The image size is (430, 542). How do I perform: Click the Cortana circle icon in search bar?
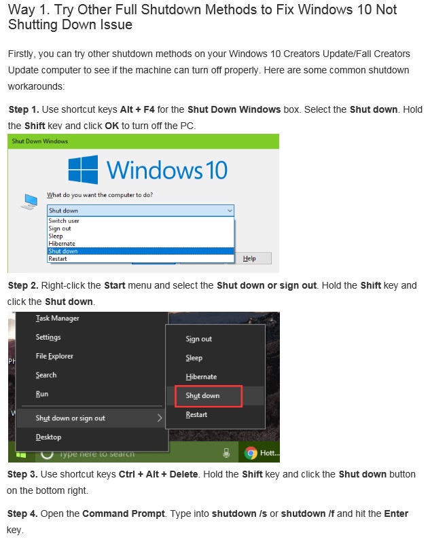coord(47,454)
